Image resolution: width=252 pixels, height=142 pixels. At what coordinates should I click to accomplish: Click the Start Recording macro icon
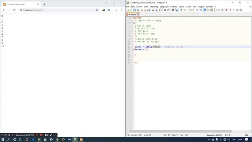pyautogui.click(x=227, y=10)
